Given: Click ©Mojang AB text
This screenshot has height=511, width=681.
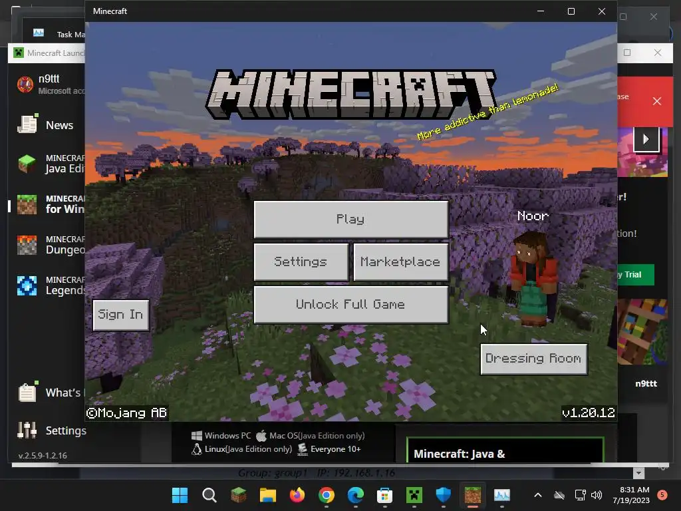Looking at the screenshot, I should (126, 413).
